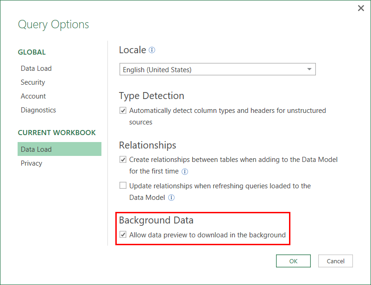Close the Query Options dialog with X
This screenshot has height=285, width=371.
pos(361,8)
